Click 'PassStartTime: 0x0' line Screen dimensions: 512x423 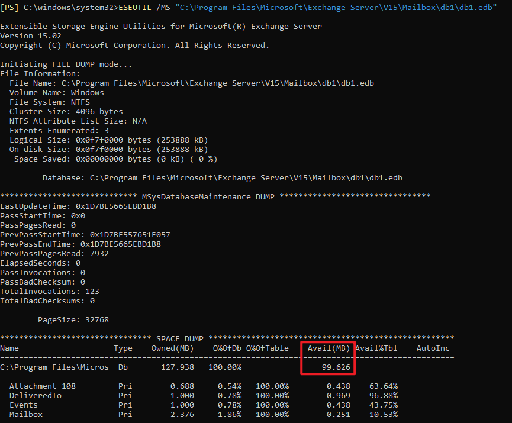[x=43, y=216]
